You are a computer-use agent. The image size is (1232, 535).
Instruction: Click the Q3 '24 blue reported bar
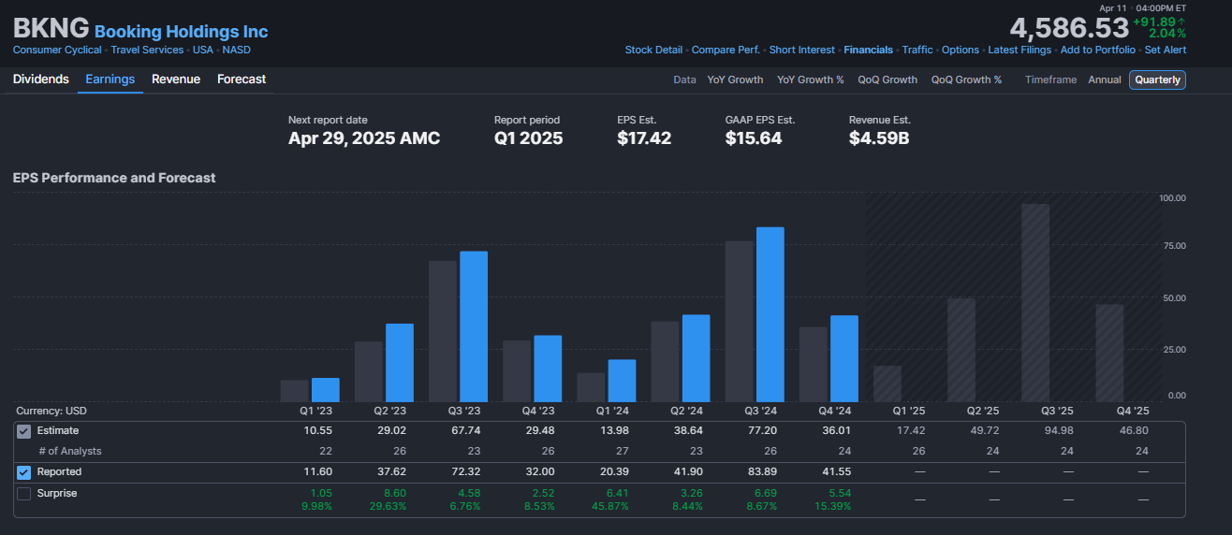click(x=770, y=314)
